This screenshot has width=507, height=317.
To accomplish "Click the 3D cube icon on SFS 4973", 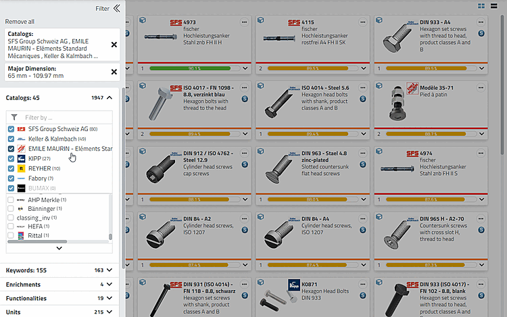I will point(143,20).
